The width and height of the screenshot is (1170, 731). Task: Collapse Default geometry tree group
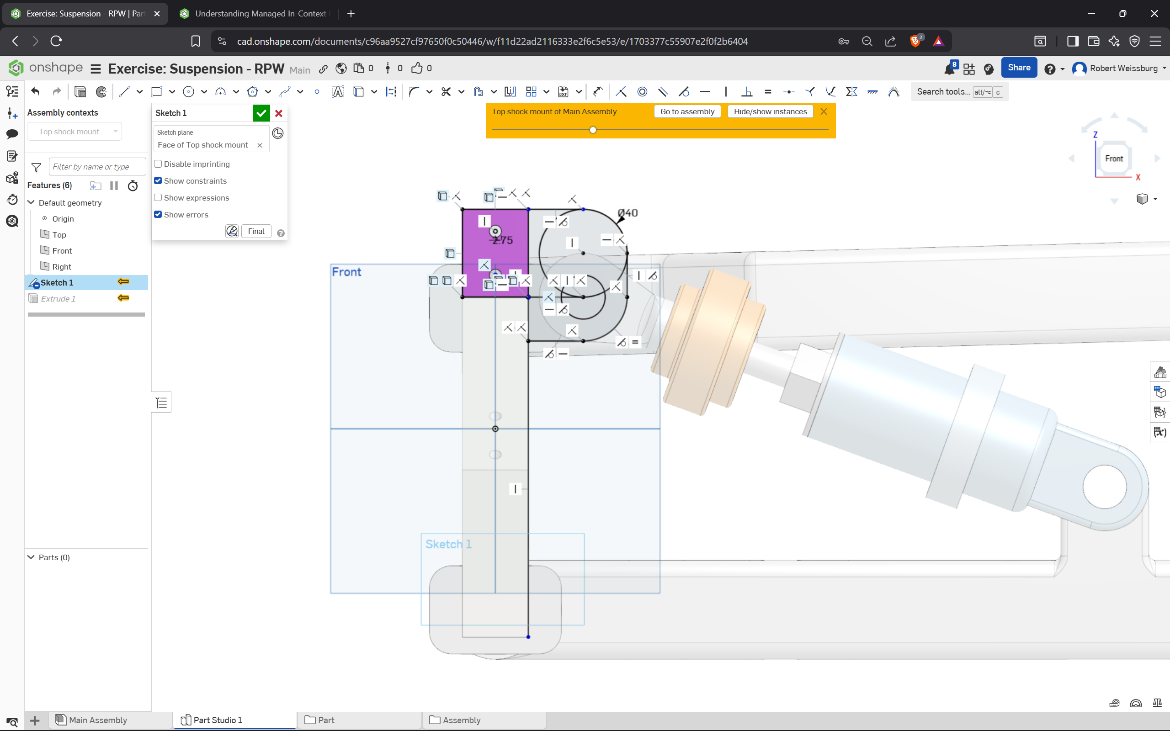pyautogui.click(x=32, y=202)
